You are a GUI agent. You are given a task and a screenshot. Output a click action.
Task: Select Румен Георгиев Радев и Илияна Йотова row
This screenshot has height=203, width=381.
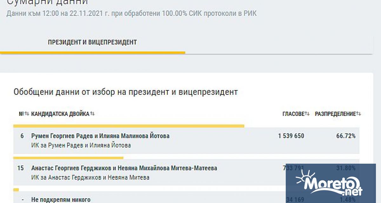click(186, 141)
